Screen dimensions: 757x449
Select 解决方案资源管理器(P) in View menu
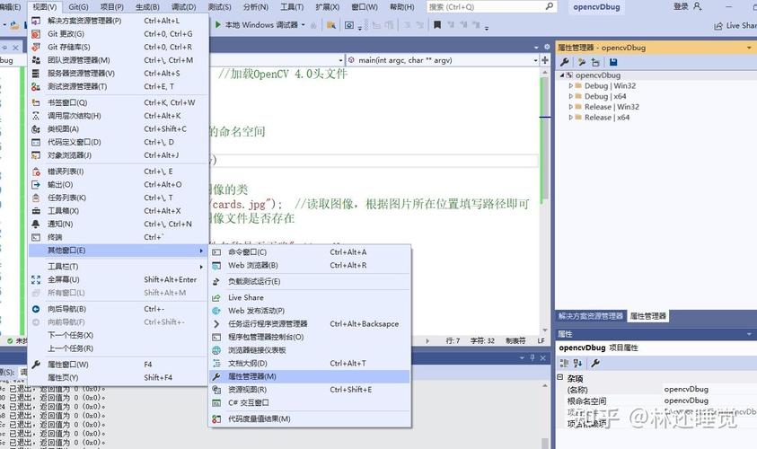coord(119,21)
